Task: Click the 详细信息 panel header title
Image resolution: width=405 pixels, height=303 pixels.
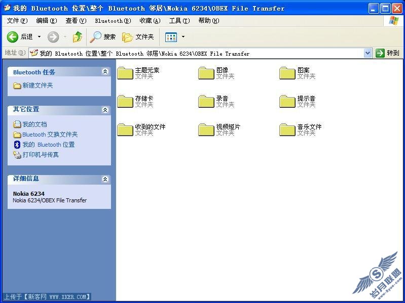Action: 26,179
